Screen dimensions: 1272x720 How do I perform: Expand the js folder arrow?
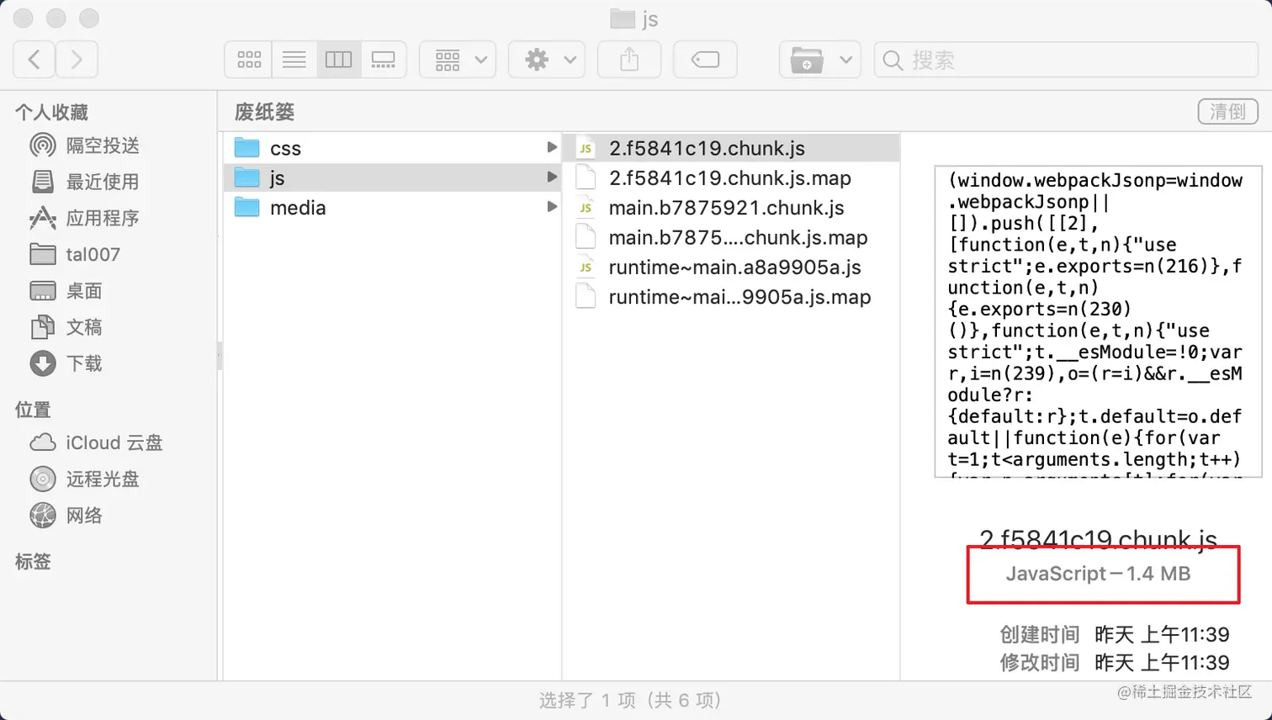(x=552, y=177)
